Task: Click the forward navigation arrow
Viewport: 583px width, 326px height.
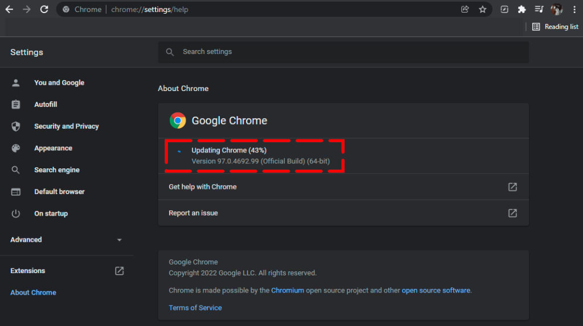Action: (x=26, y=9)
